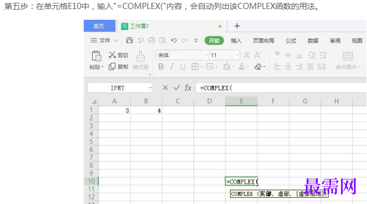The width and height of the screenshot is (367, 204).
Task: Click the increase indent icon
Action: click(x=323, y=55)
